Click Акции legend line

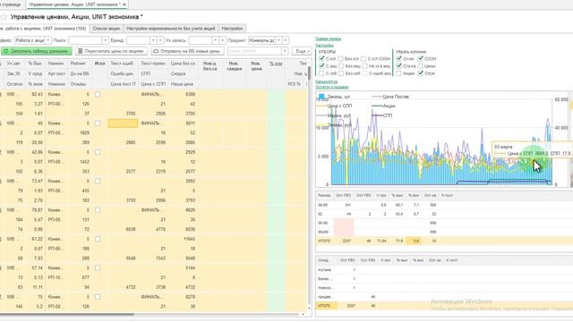click(377, 106)
